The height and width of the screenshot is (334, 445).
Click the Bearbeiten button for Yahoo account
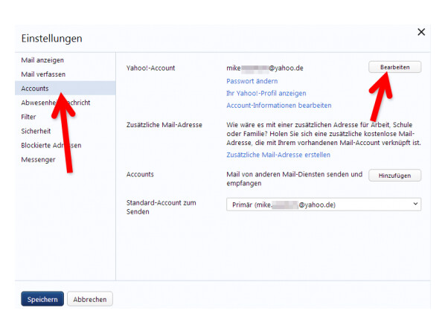click(394, 67)
